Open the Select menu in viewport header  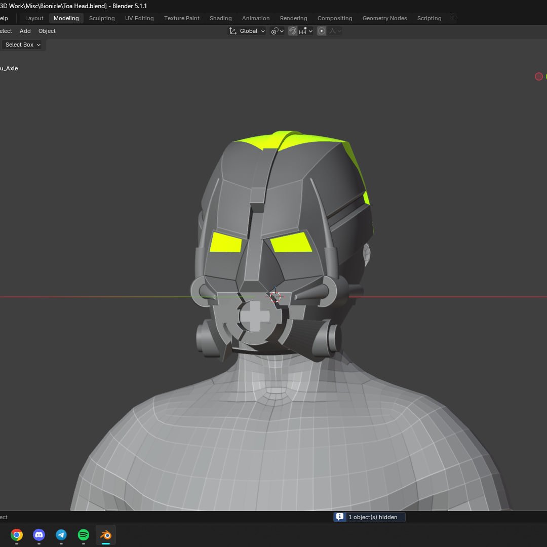click(x=6, y=31)
